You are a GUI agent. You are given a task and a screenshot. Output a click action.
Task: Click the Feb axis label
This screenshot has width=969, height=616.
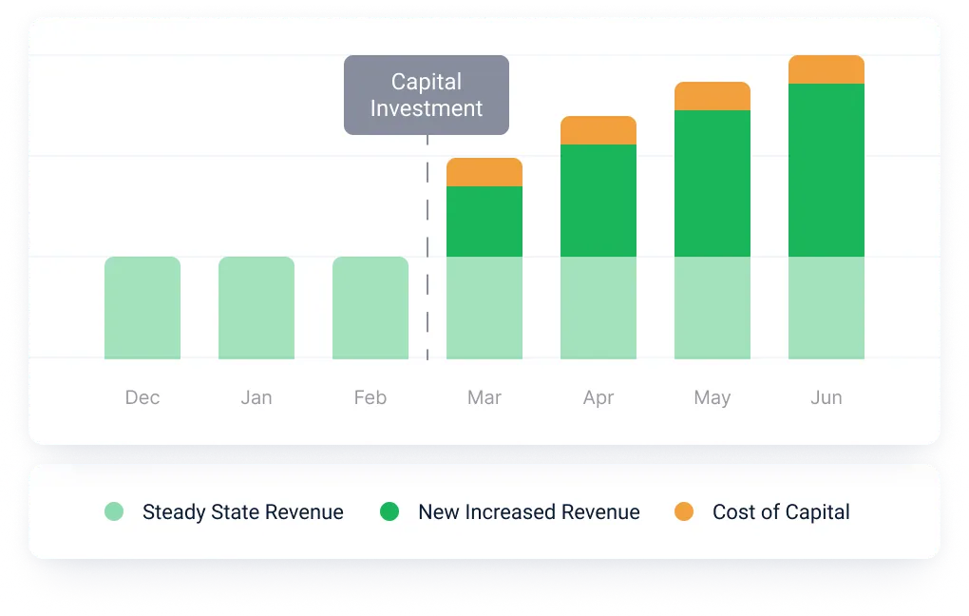(x=370, y=397)
